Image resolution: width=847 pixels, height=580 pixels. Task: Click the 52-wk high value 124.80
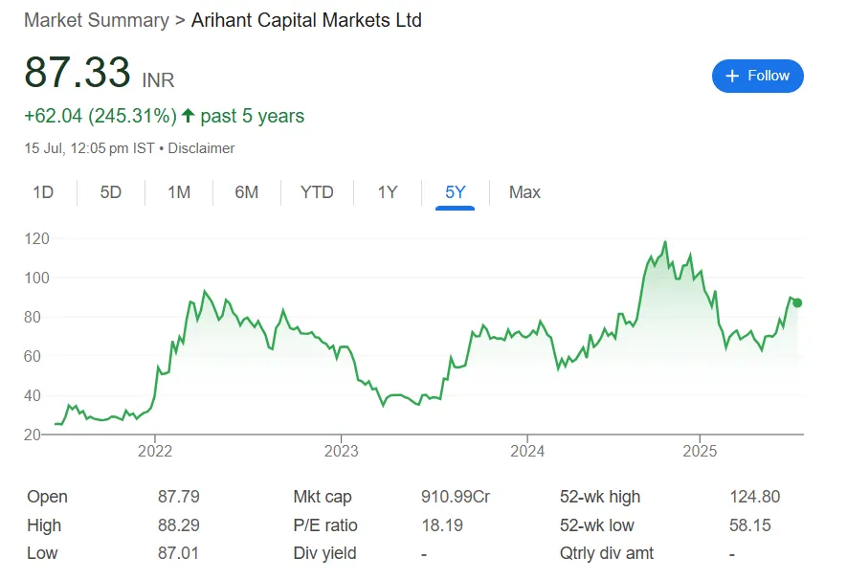754,497
